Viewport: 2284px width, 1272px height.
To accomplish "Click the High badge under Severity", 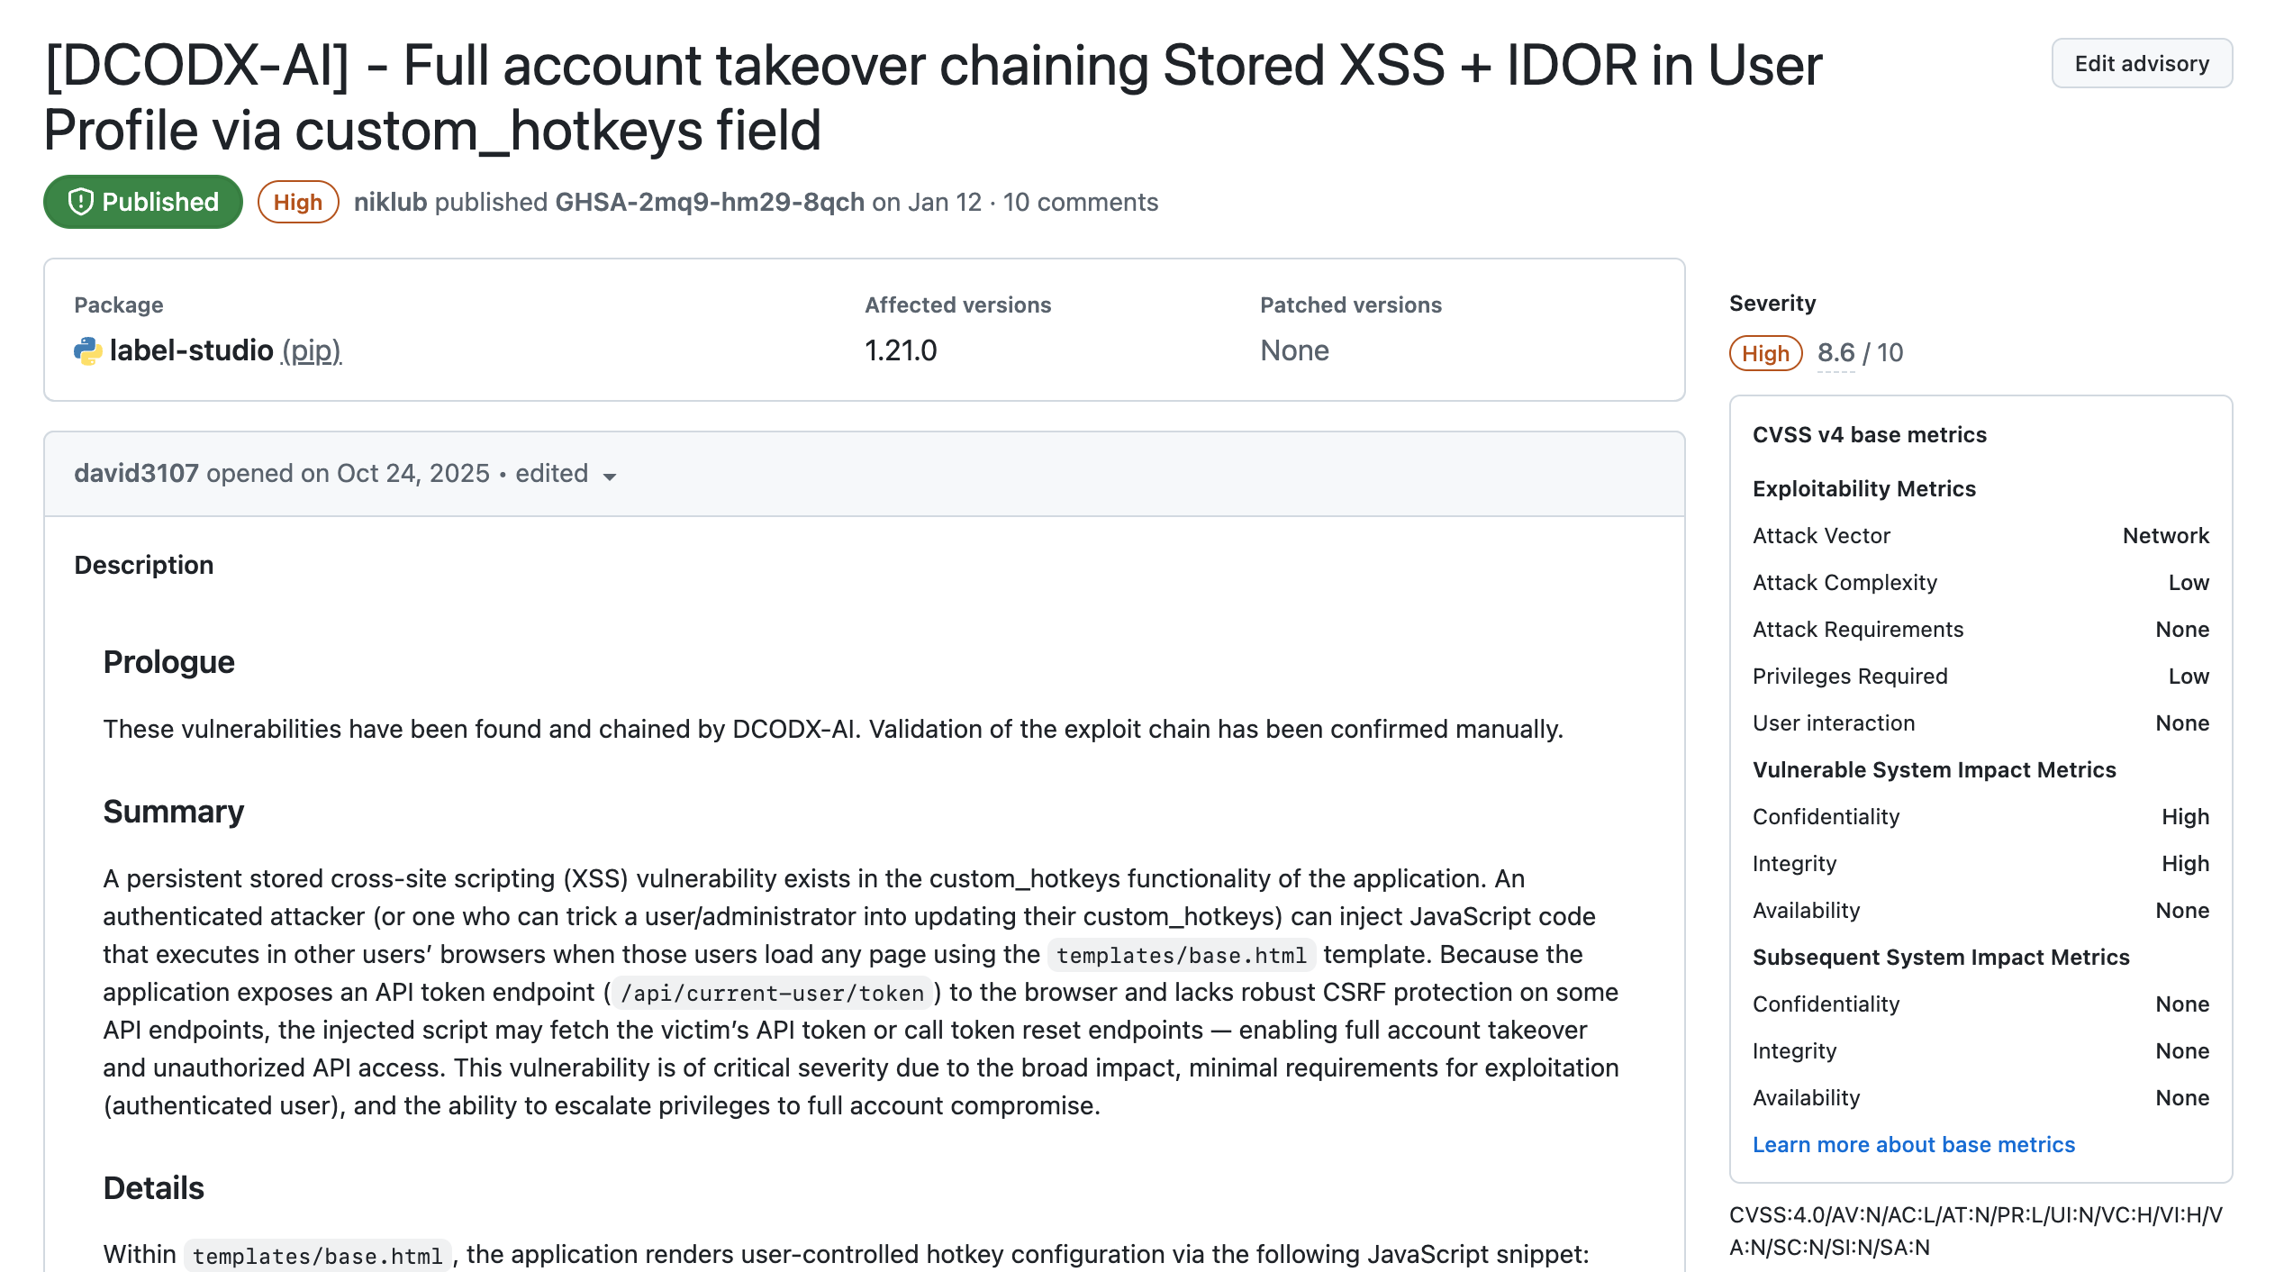I will coord(1765,353).
